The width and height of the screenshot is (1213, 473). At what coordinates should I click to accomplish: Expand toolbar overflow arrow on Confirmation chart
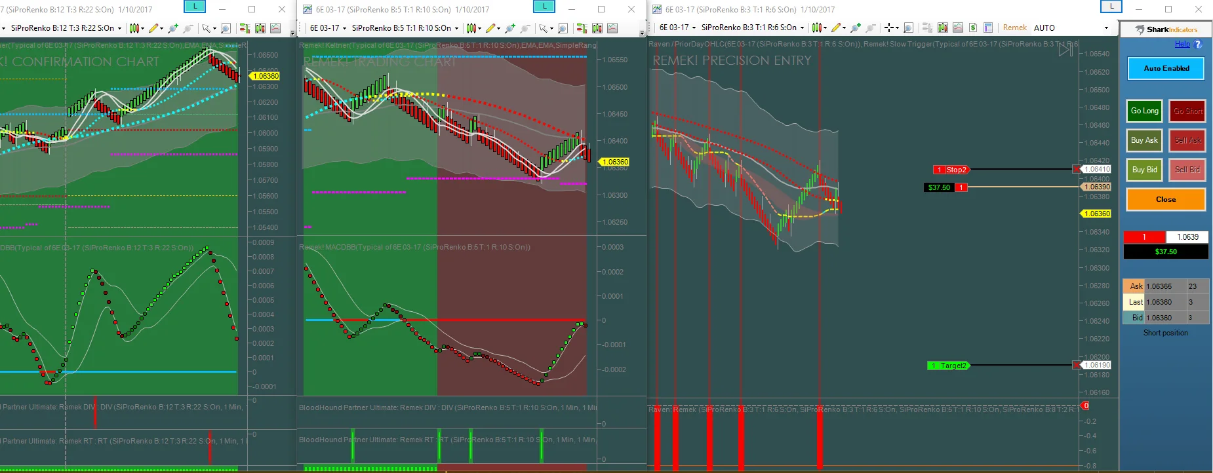point(292,33)
